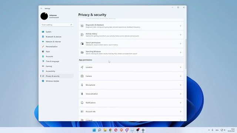Screen dimensions: 237x133
Task: Expand Diagnostics & feedback with its chevron
Action: (x=180, y=26)
